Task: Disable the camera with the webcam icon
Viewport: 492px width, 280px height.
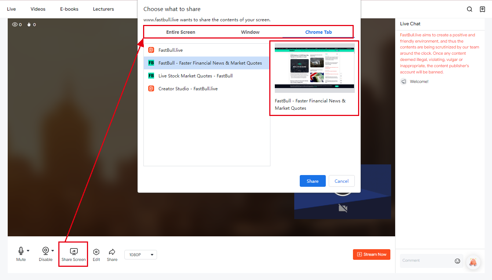Action: click(x=45, y=251)
